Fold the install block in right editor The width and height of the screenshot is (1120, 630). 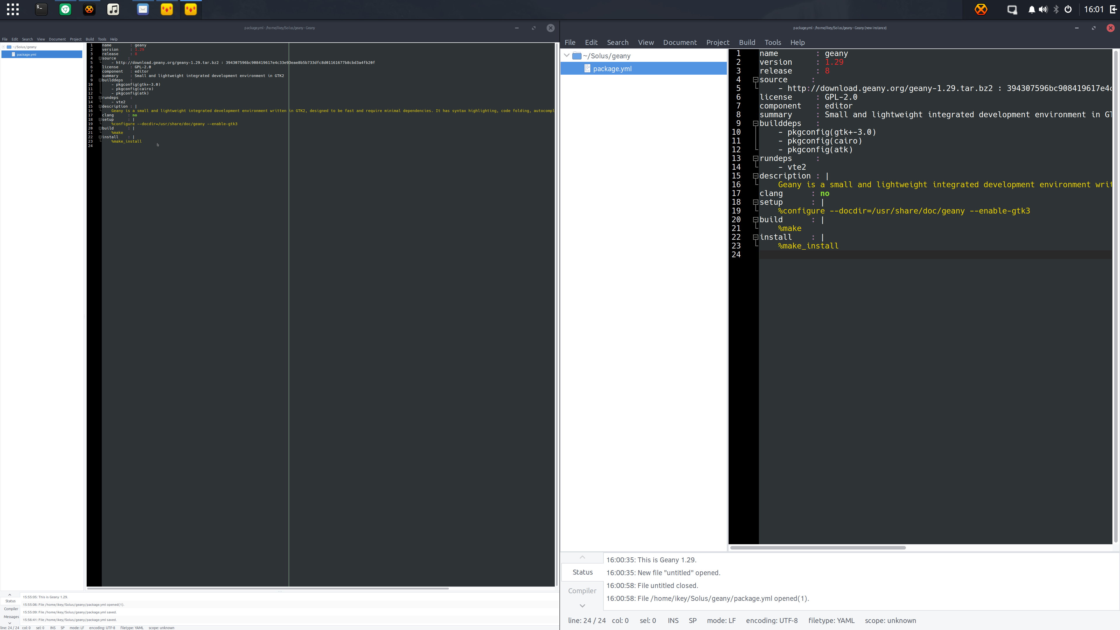pyautogui.click(x=756, y=237)
